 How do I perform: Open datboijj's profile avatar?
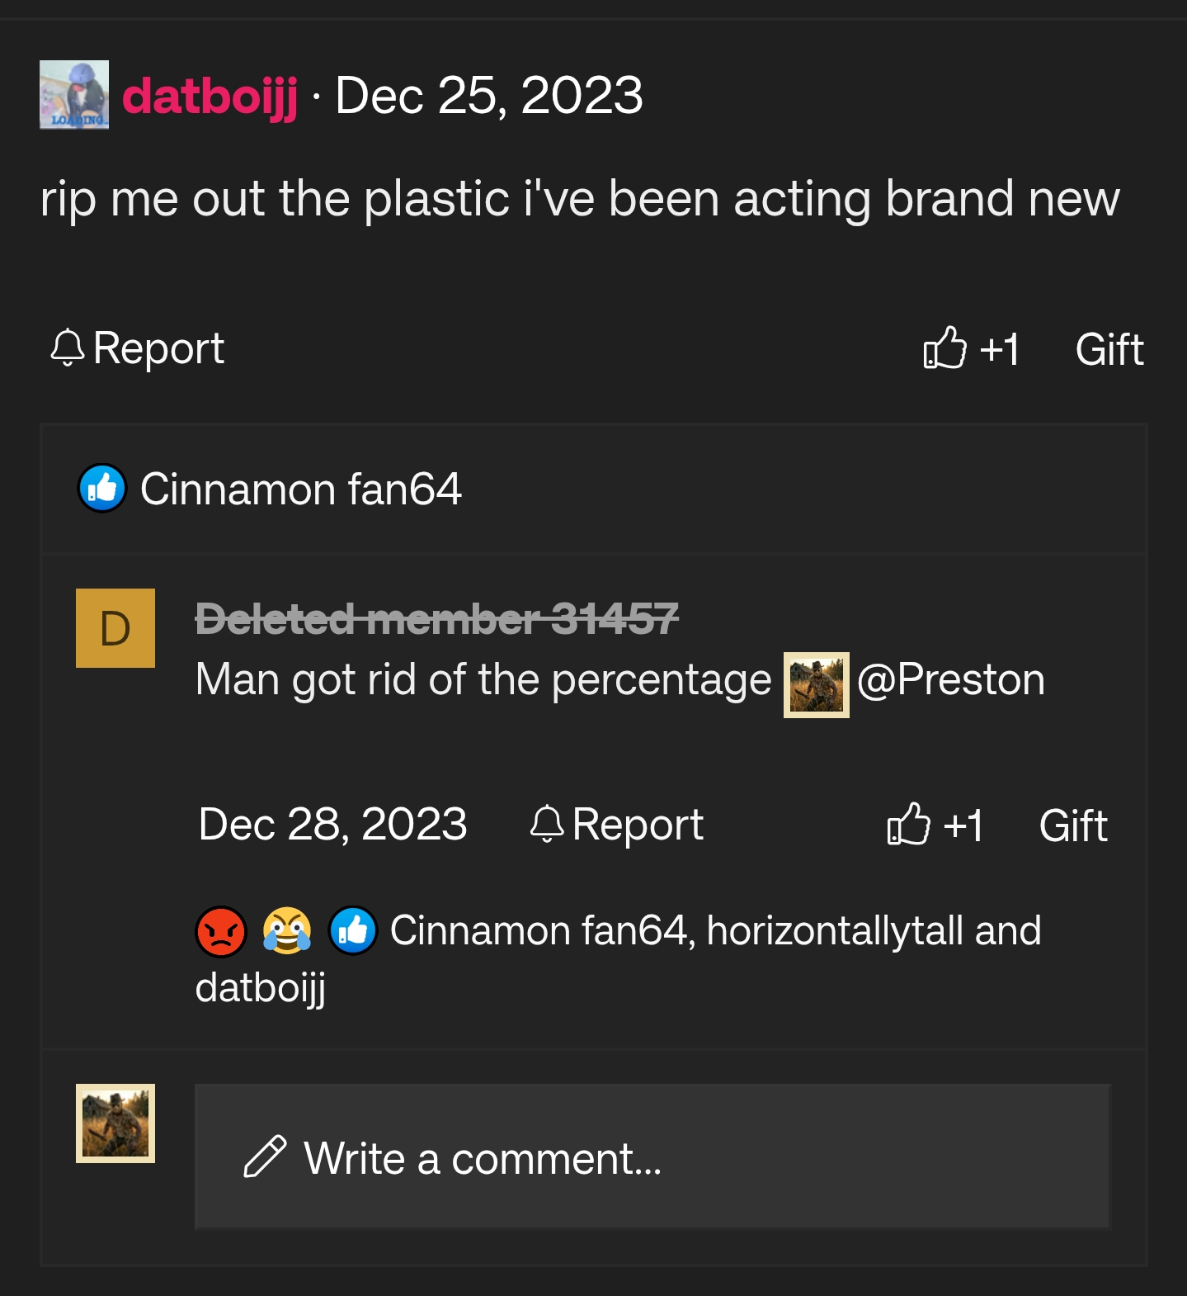[x=74, y=95]
